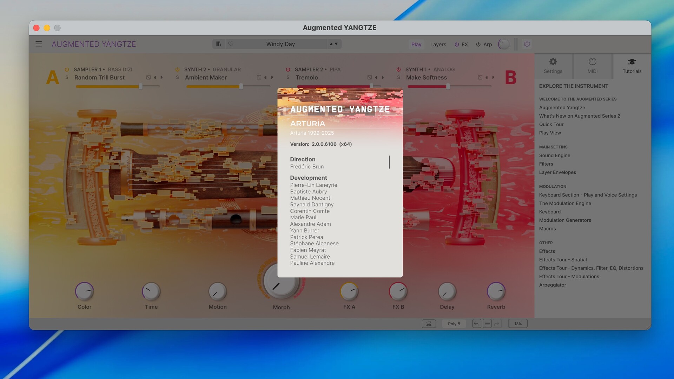
Task: Toggle the FX power button in the top bar
Action: pos(457,45)
